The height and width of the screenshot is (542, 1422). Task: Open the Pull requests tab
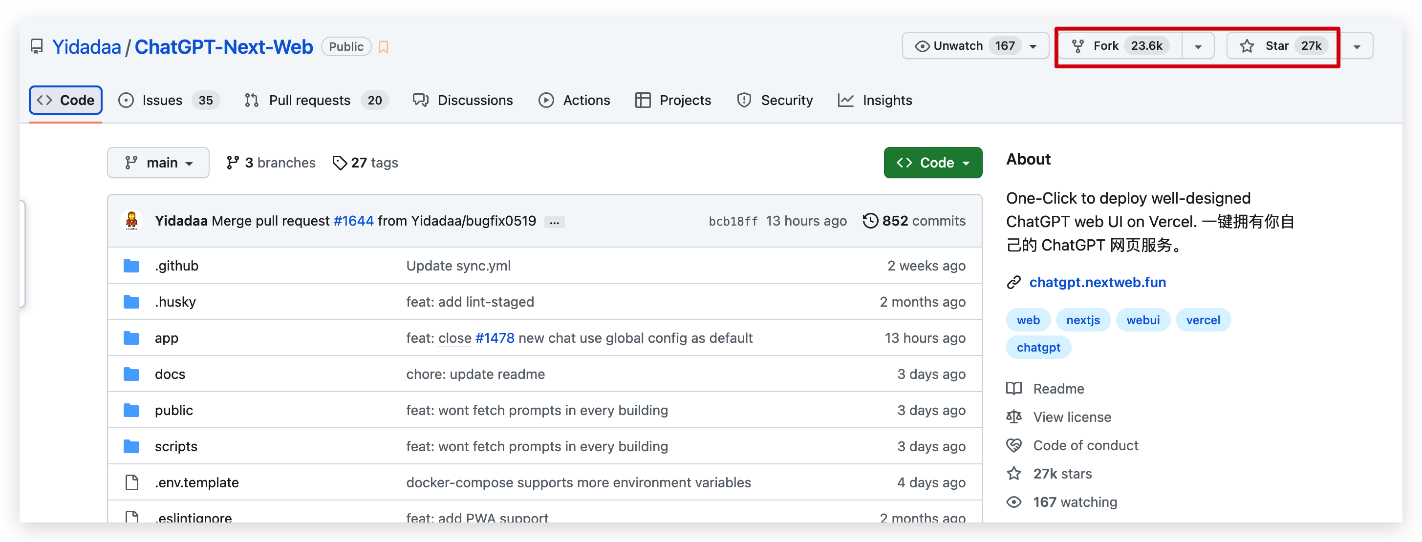click(x=316, y=101)
